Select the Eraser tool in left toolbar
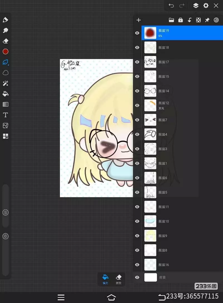The image size is (223, 303). point(5,41)
